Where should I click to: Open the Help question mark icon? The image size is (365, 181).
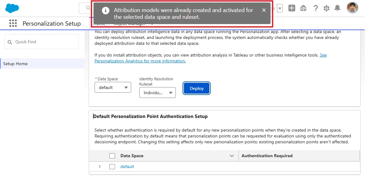315,8
